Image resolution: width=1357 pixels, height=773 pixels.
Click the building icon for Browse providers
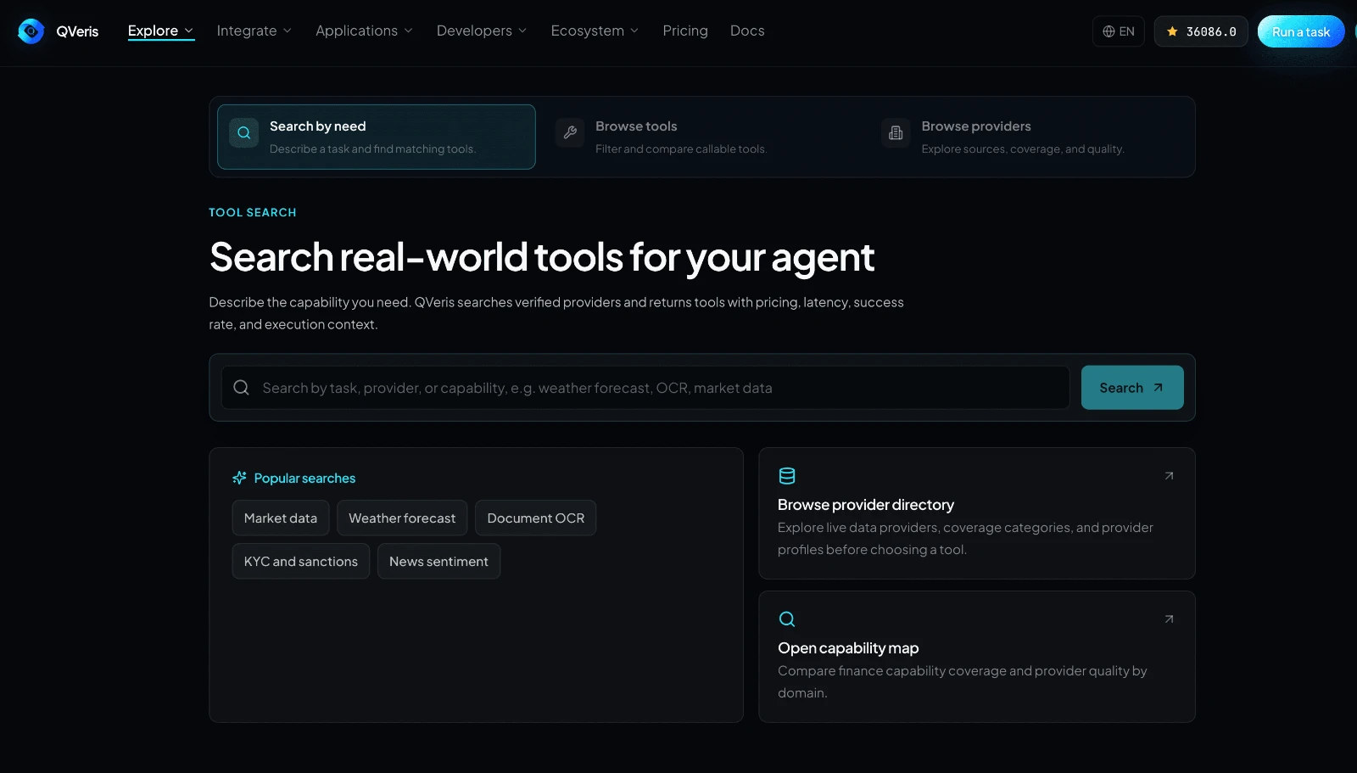point(896,133)
